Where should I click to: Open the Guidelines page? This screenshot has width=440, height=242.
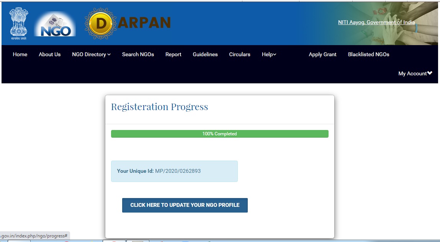(x=205, y=54)
